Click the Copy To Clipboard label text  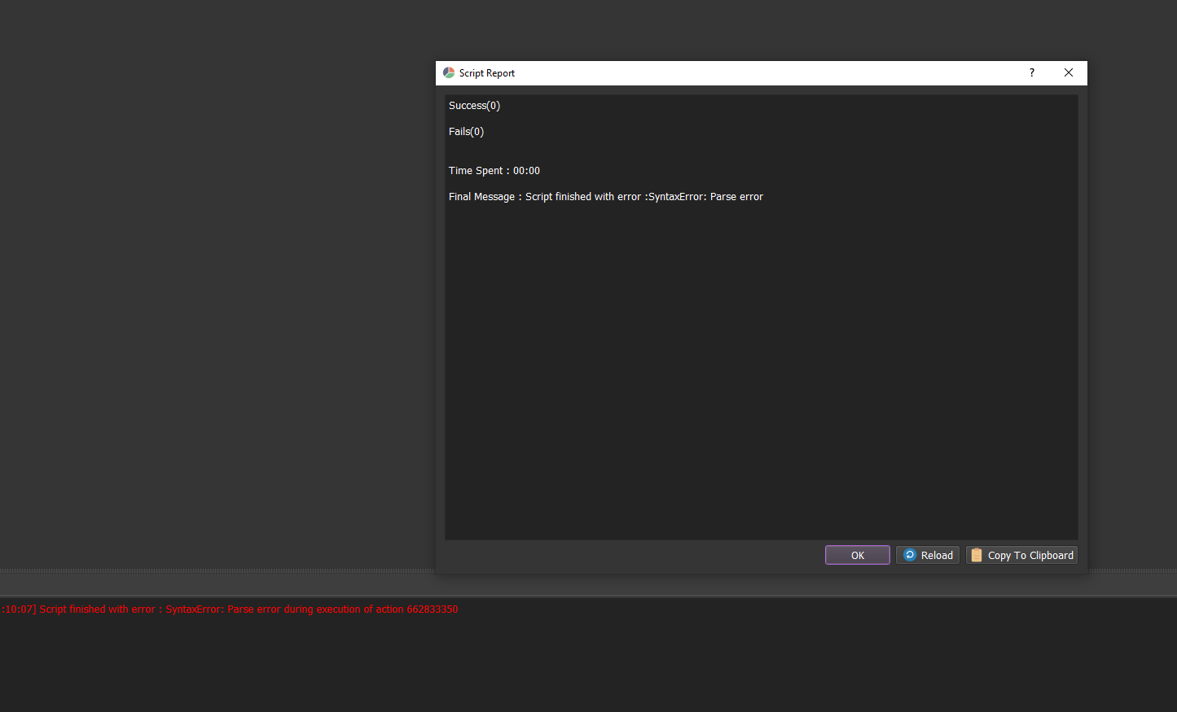1030,555
